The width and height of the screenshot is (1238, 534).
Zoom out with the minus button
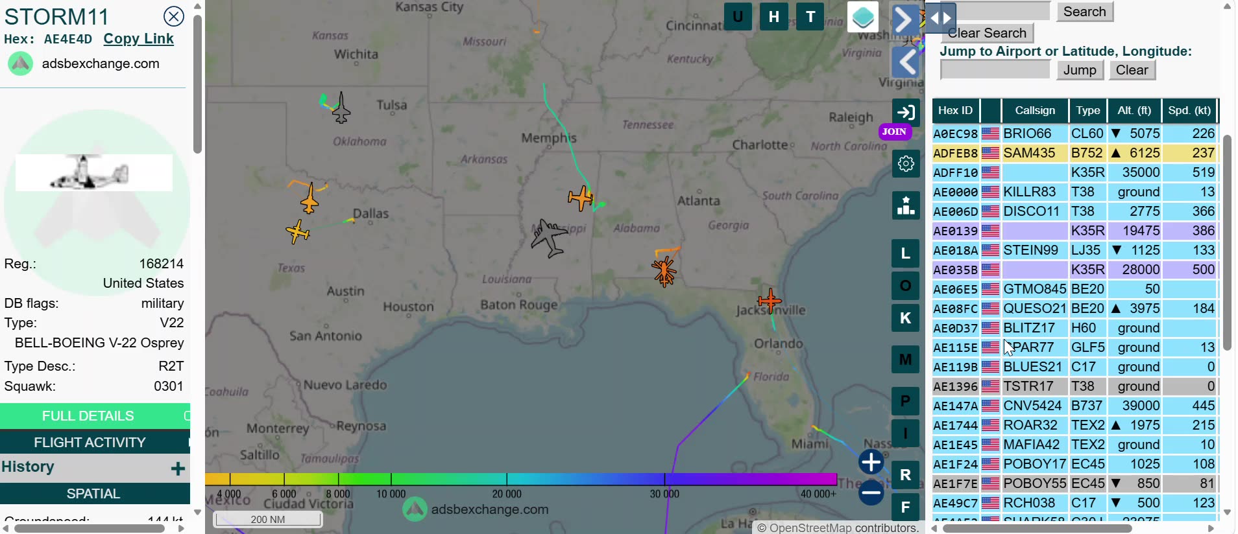click(871, 493)
